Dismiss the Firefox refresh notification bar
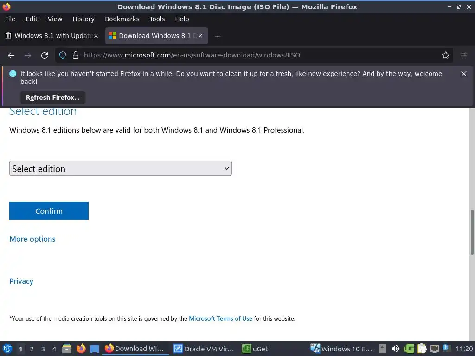 pyautogui.click(x=464, y=74)
